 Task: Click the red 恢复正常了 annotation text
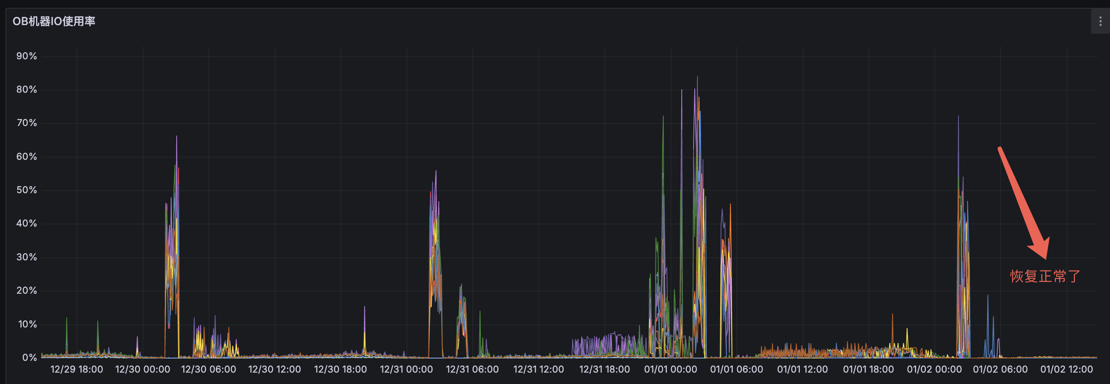(x=1045, y=276)
